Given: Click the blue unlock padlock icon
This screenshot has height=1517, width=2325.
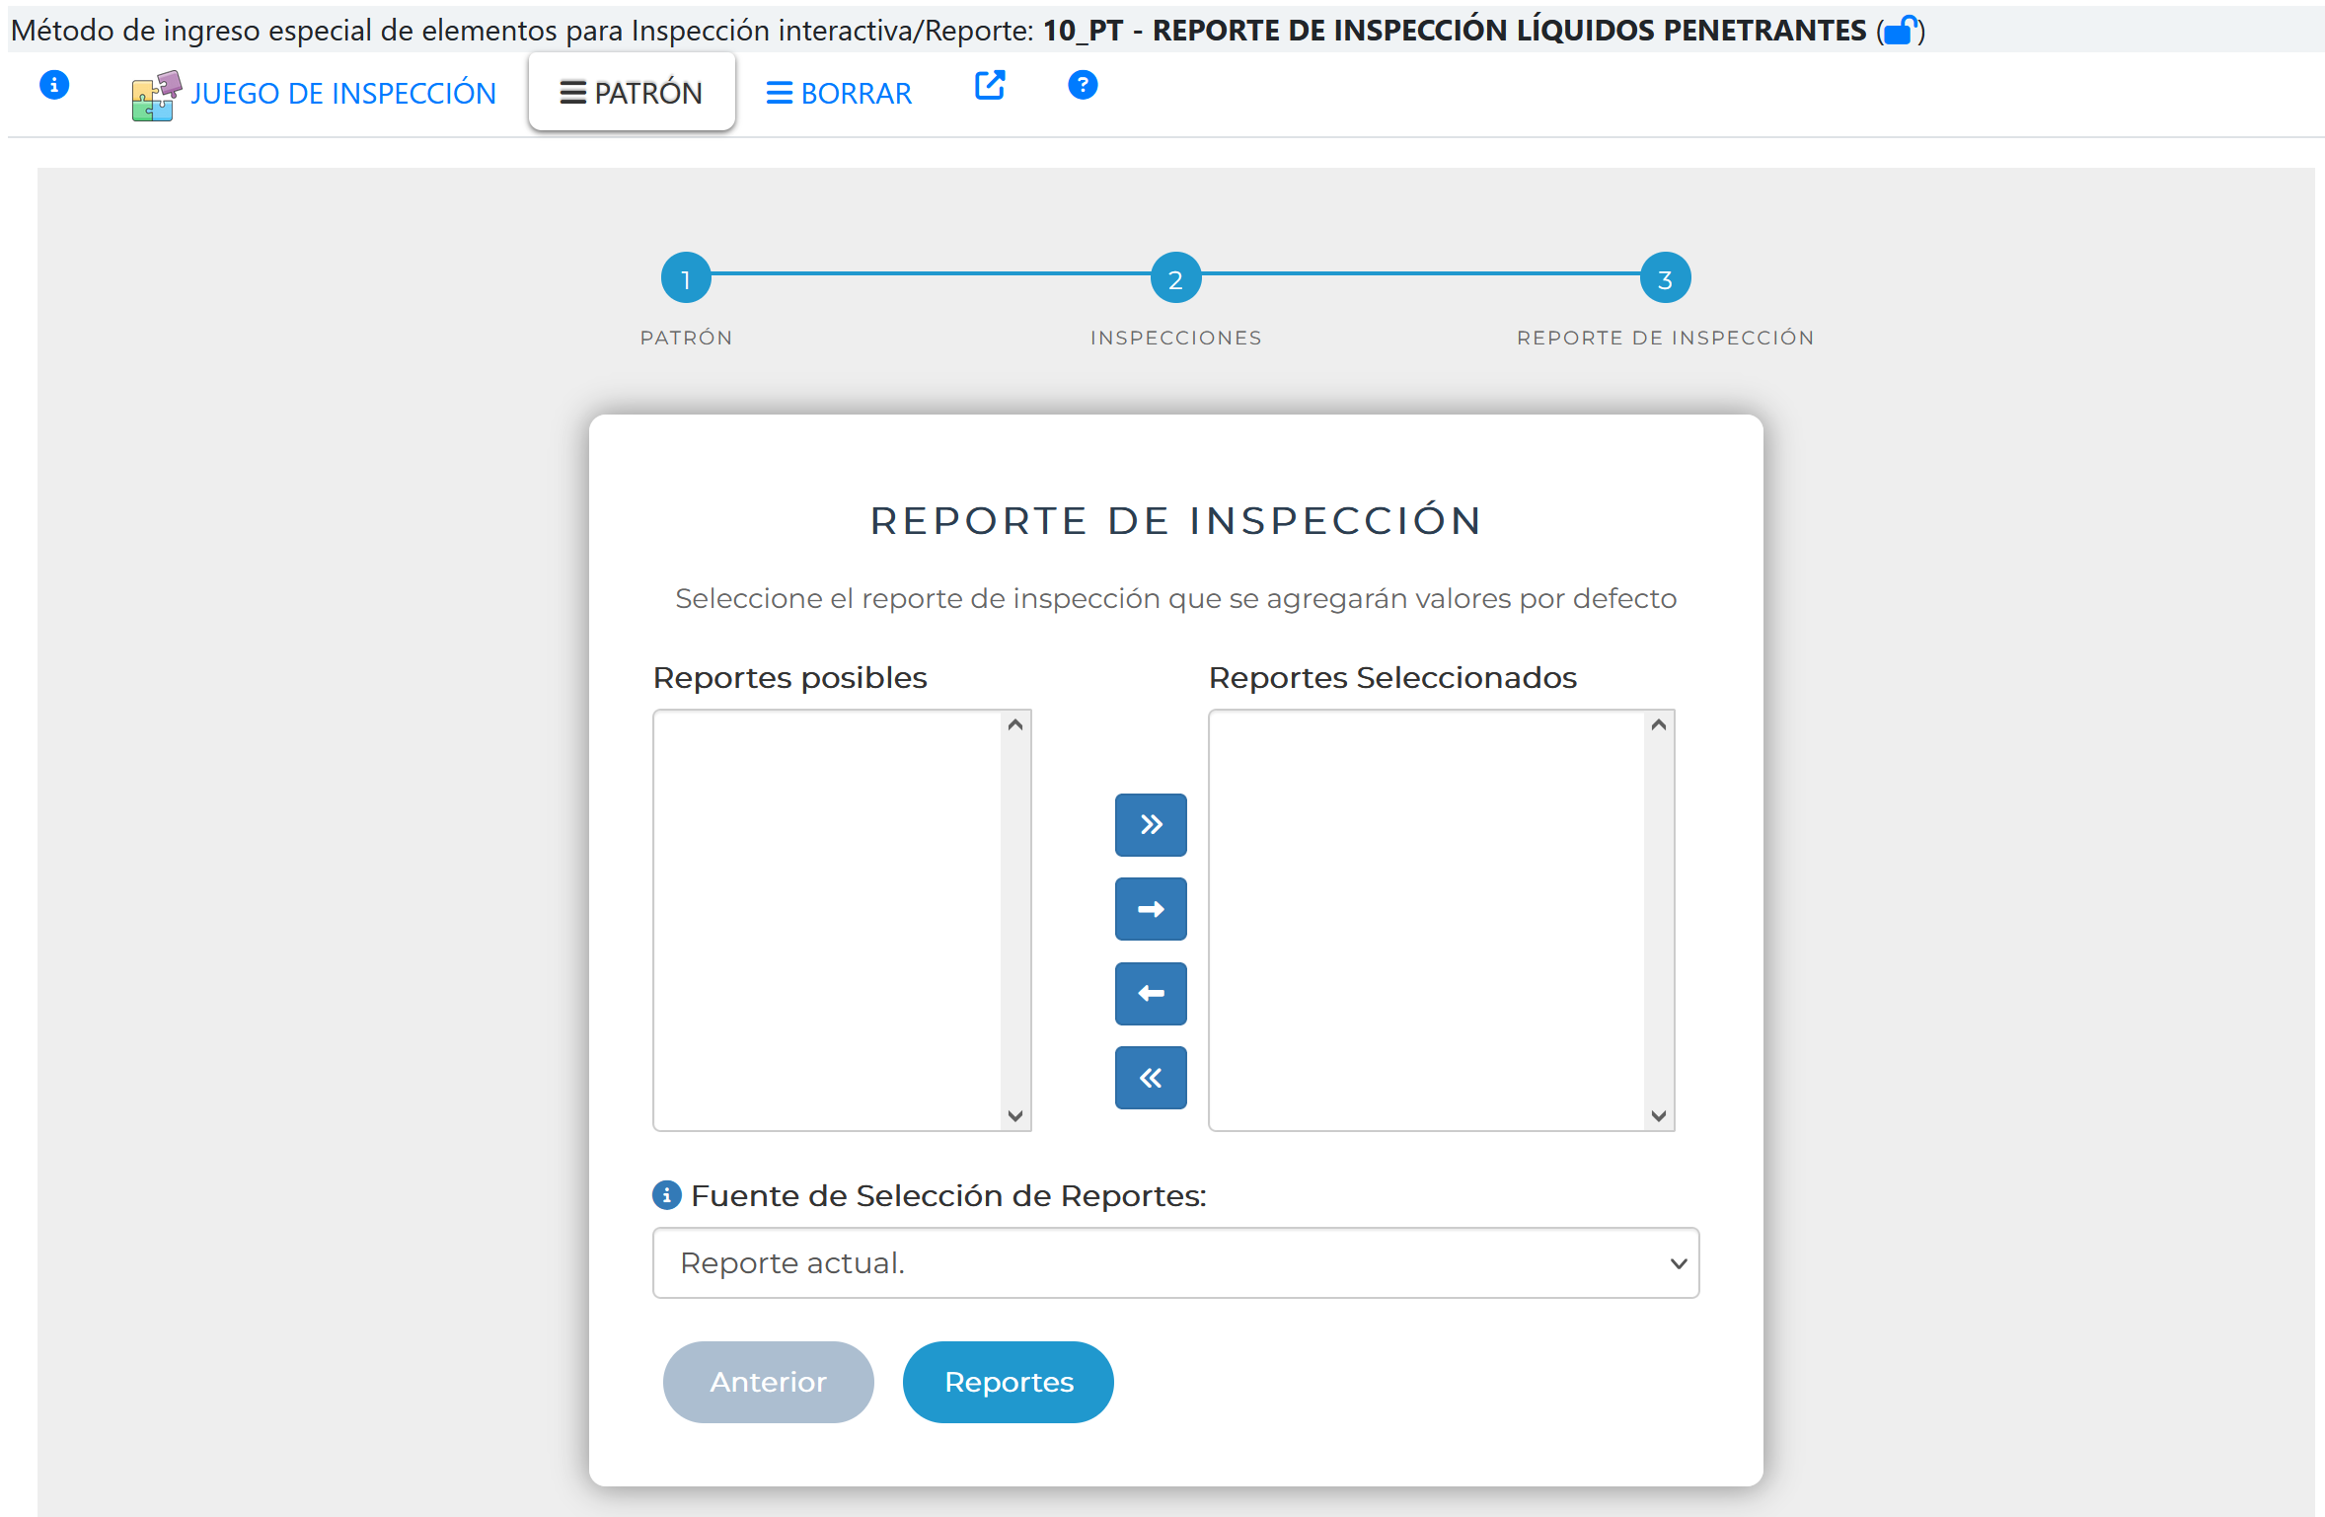Looking at the screenshot, I should [x=1900, y=32].
